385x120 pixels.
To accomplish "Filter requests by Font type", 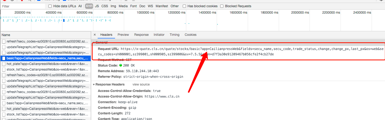I will pos(134,6).
